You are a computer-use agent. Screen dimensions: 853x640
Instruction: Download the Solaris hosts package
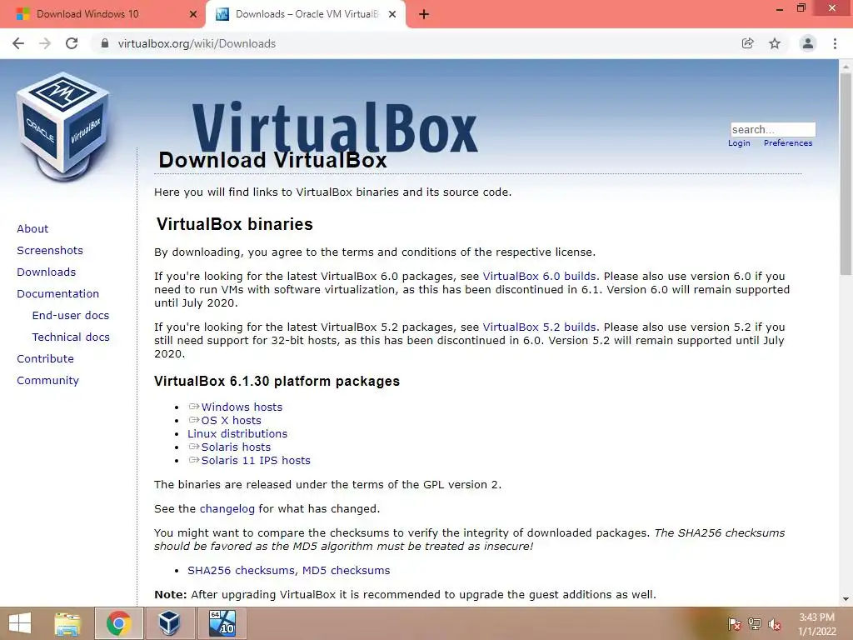[x=236, y=447]
